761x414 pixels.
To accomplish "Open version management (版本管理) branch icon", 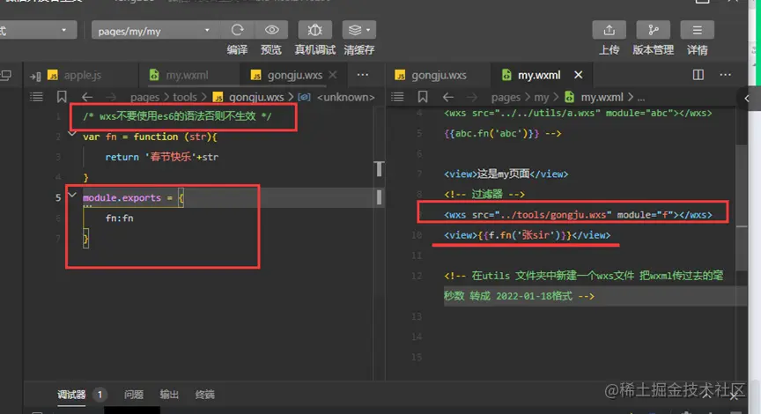I will pyautogui.click(x=653, y=30).
